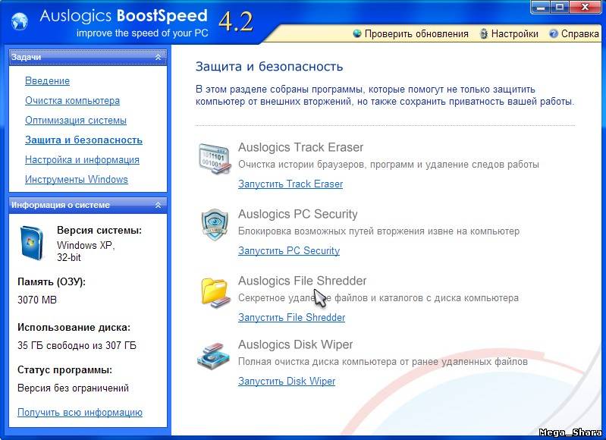This screenshot has width=606, height=440.
Task: Click the Windows XP system box icon
Action: (32, 244)
